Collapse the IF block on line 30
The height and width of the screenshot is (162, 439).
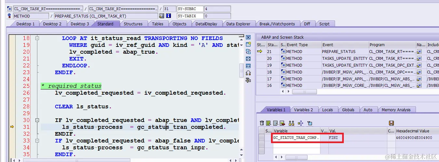point(37,120)
